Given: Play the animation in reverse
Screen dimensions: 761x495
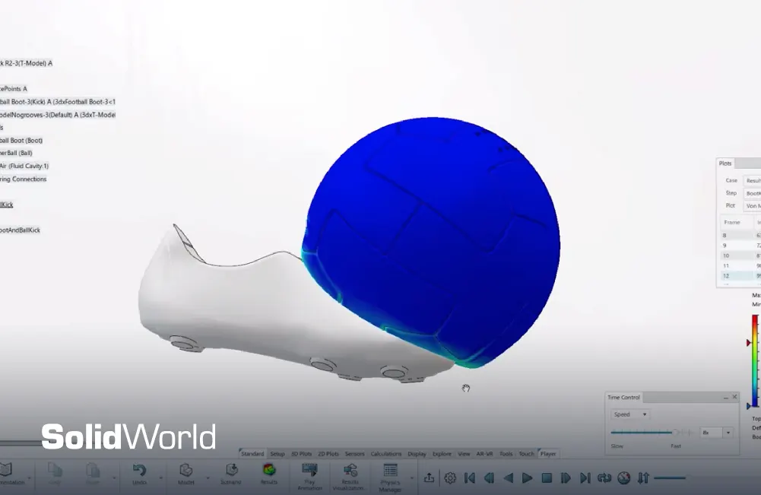Looking at the screenshot, I should point(508,478).
